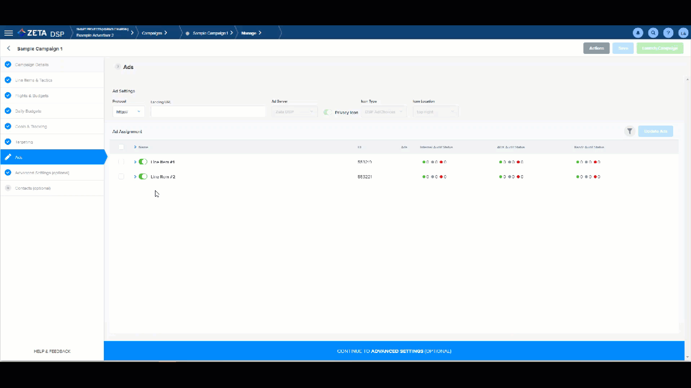Expand the Line Item #2 row

pos(135,177)
